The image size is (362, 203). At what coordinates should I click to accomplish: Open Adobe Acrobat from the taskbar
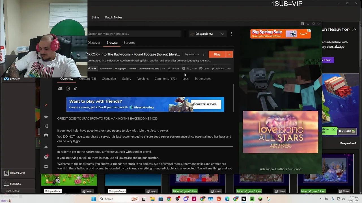click(x=194, y=199)
